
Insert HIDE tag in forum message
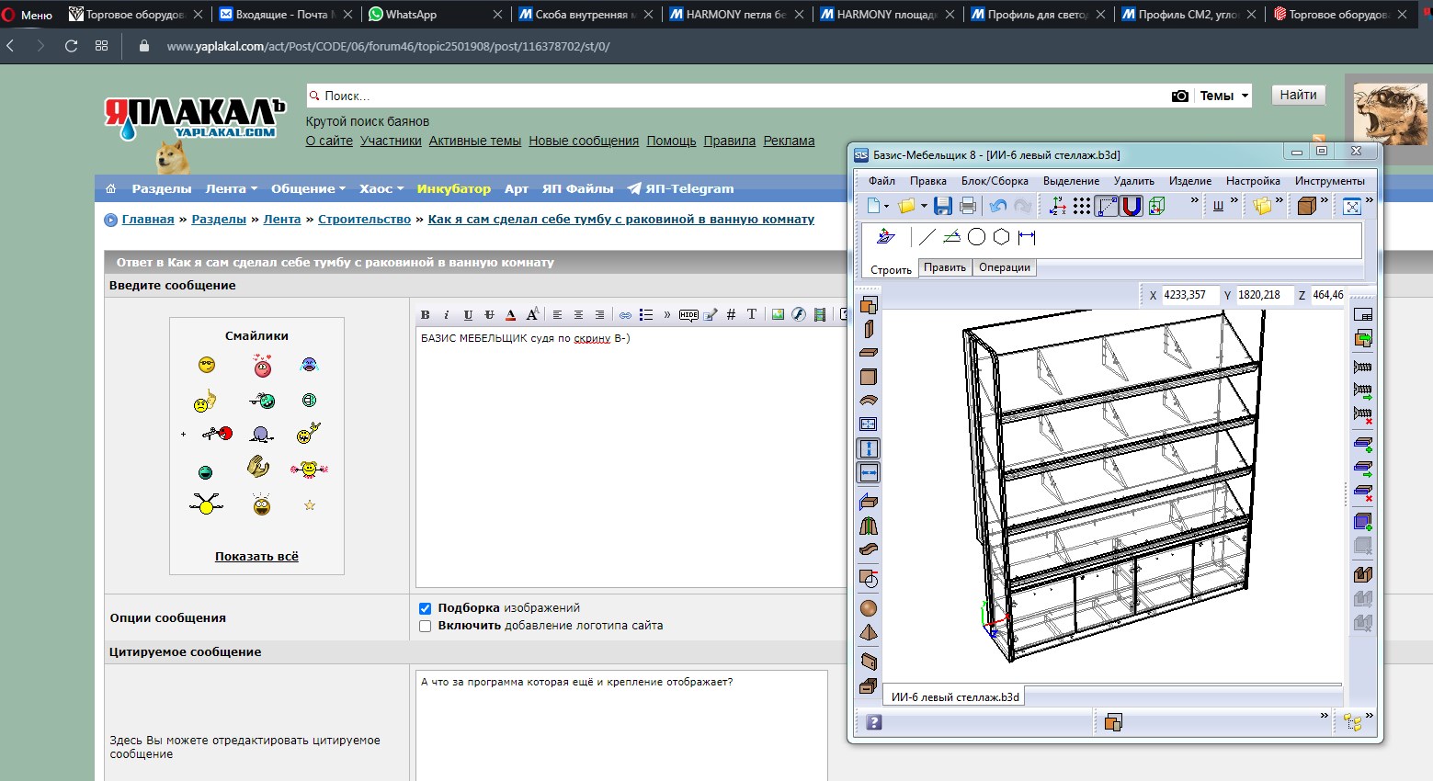pos(688,314)
